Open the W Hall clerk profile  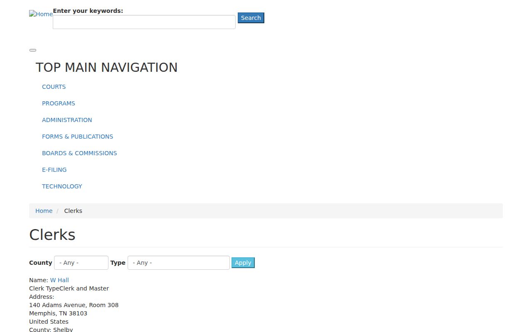[59, 280]
